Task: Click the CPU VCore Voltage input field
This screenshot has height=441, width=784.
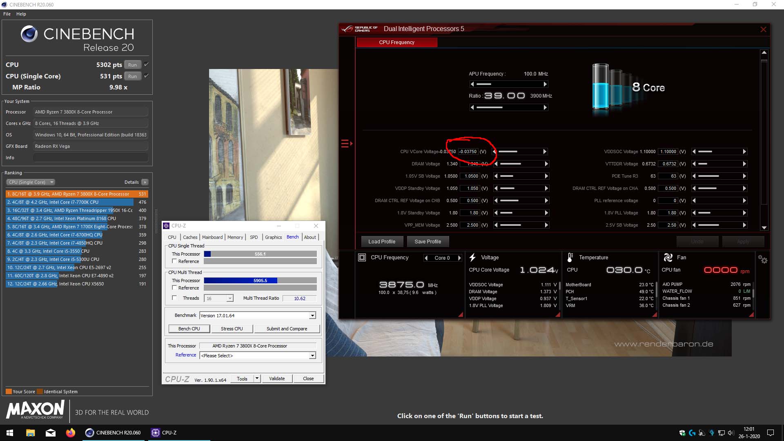Action: 468,151
